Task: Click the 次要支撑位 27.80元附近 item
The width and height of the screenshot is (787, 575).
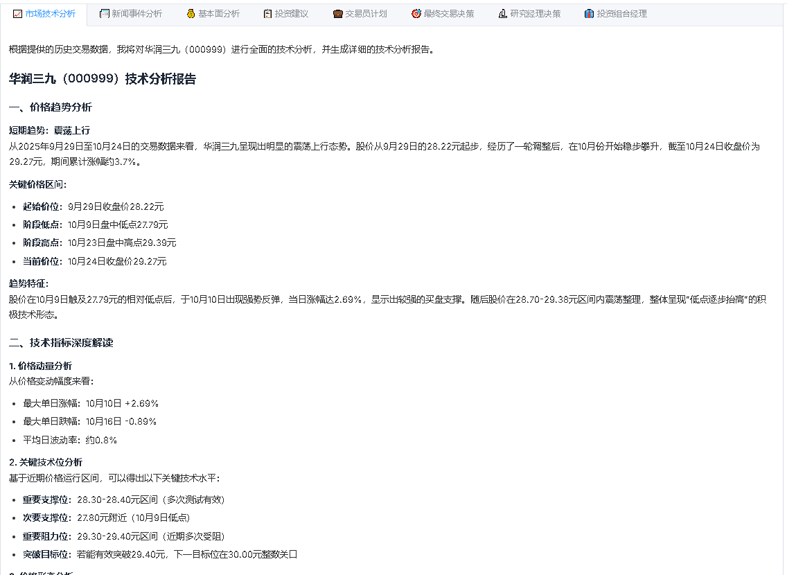Action: [x=107, y=517]
